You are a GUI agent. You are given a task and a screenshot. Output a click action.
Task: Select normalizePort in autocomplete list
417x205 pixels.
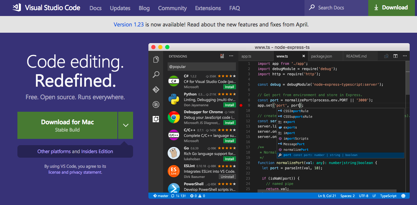[x=340, y=150]
